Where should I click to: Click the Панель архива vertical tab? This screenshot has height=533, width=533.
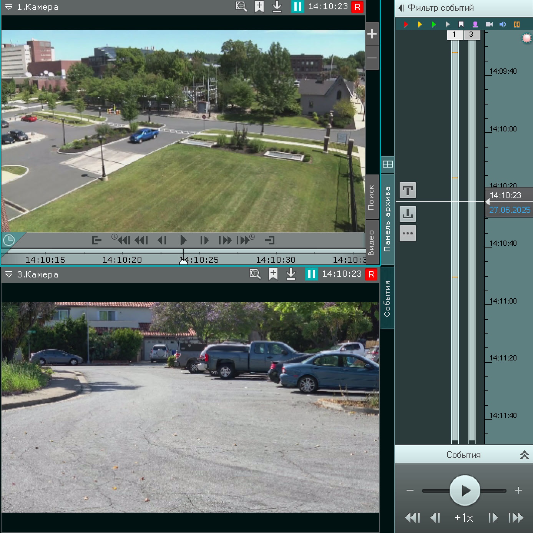point(387,218)
